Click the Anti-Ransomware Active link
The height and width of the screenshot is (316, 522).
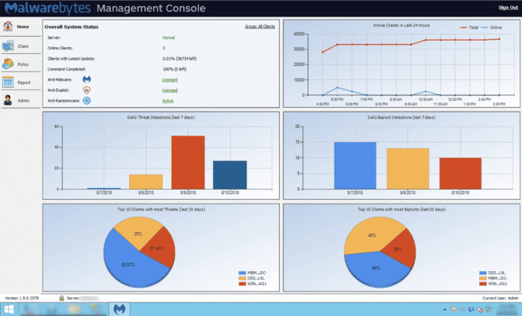[x=168, y=100]
